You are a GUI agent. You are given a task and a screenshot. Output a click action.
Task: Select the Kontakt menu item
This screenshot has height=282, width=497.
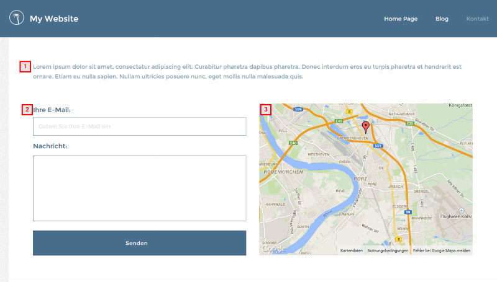click(x=477, y=19)
